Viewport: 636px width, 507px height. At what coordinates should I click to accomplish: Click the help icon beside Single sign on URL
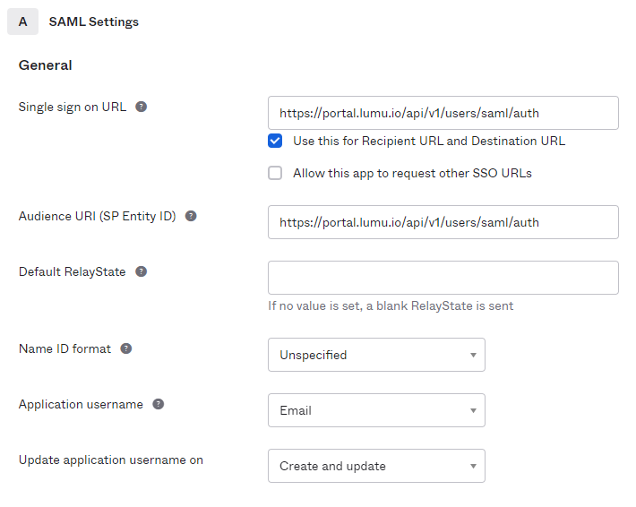coord(141,107)
